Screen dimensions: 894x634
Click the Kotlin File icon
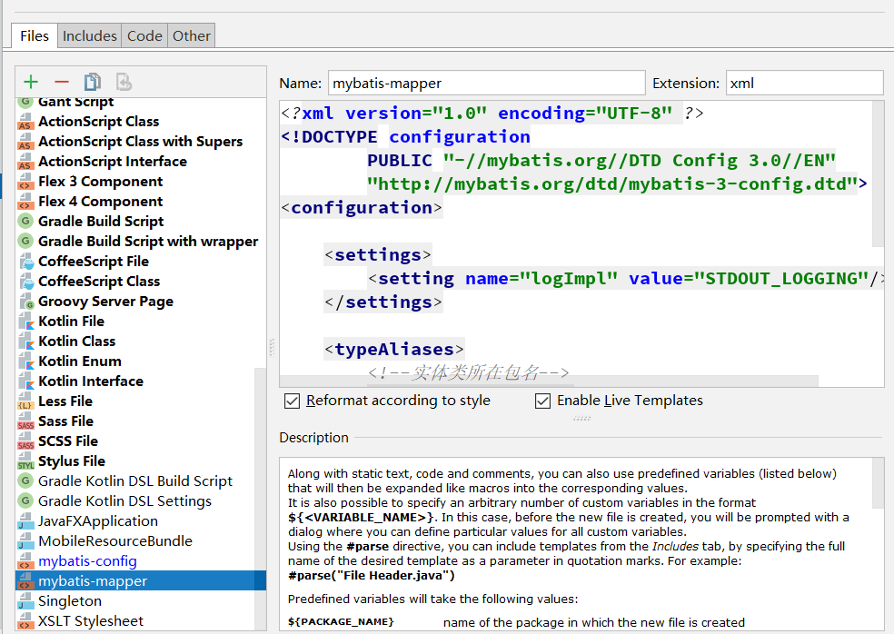tap(25, 321)
